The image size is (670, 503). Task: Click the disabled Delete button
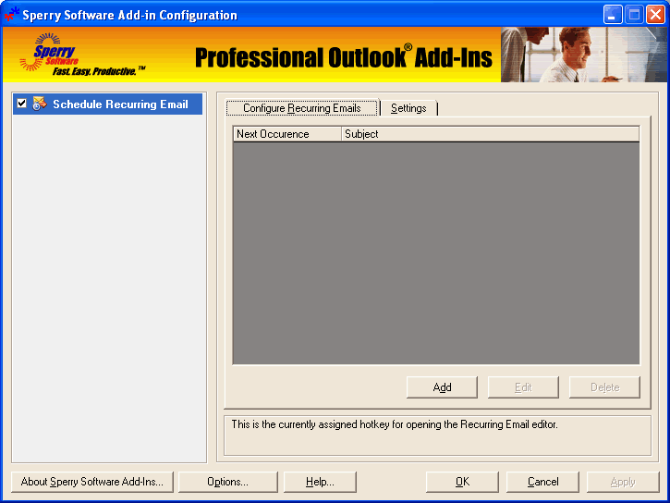604,387
